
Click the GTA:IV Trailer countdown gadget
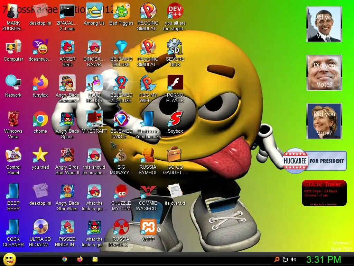(324, 193)
